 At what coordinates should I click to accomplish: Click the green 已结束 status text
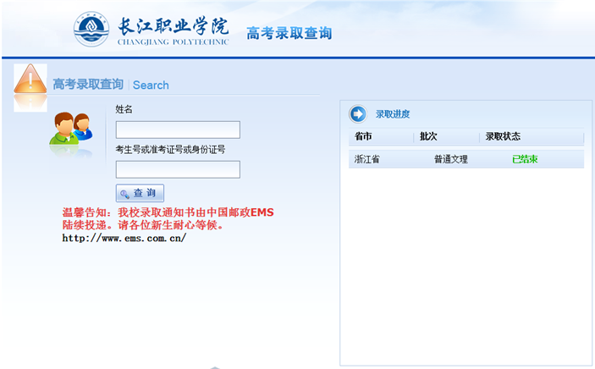click(525, 159)
